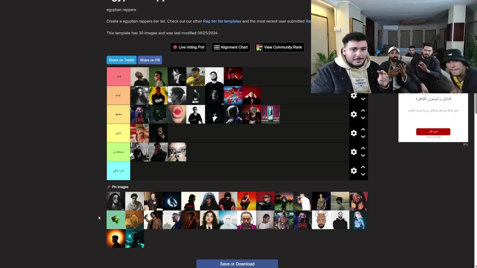Open the Alignment Chart view
The height and width of the screenshot is (268, 477).
(231, 47)
